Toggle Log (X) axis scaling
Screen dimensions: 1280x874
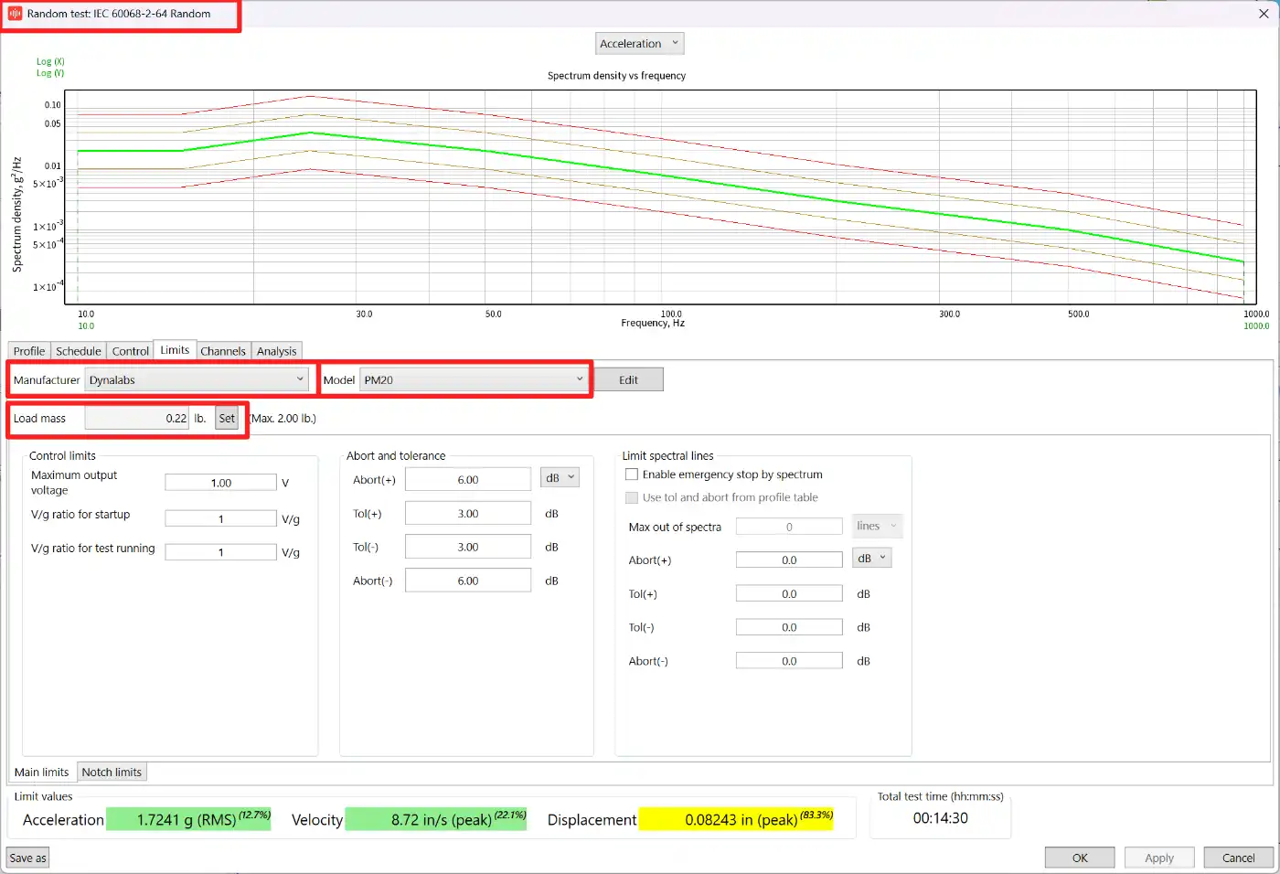click(x=50, y=62)
